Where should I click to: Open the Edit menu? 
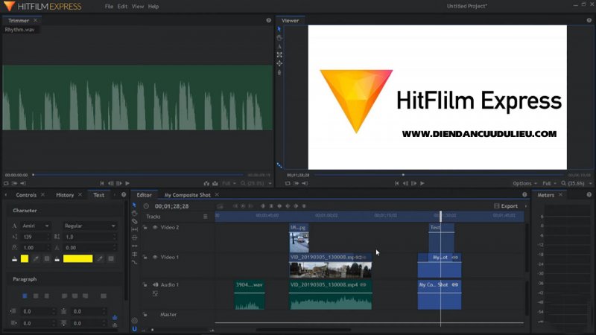(x=122, y=7)
